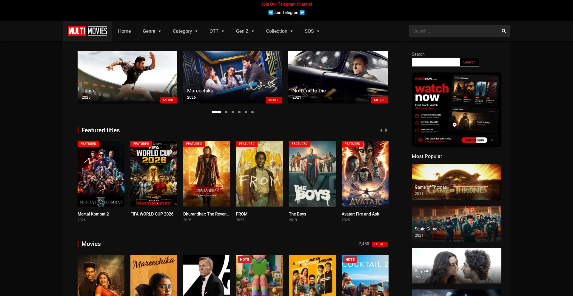This screenshot has width=573, height=296.
Task: Open the OTT dropdown menu
Action: coord(217,31)
